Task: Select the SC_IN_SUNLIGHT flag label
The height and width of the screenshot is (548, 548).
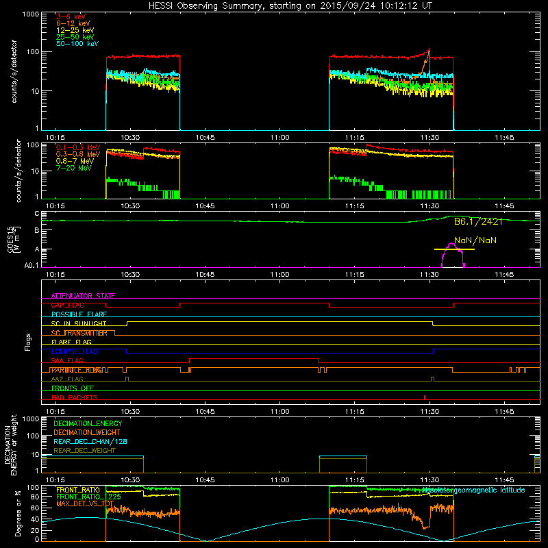Action: 79,323
